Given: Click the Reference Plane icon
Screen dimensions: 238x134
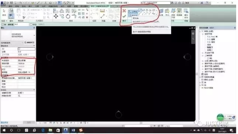Looking at the screenshot, I should click(x=173, y=11).
